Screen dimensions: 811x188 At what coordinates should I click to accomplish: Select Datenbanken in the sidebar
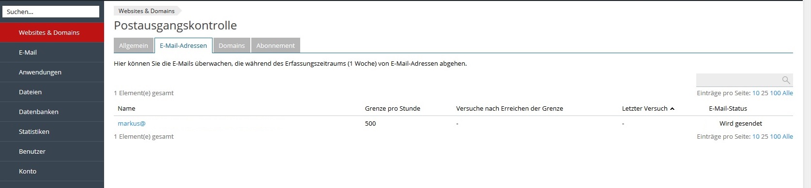tap(52, 112)
